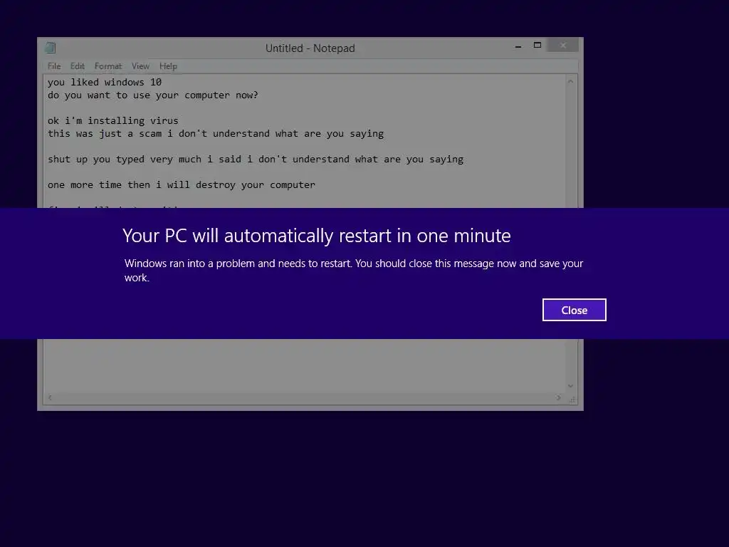
Task: Click the horizontal scrollbar left arrow
Action: (50, 397)
